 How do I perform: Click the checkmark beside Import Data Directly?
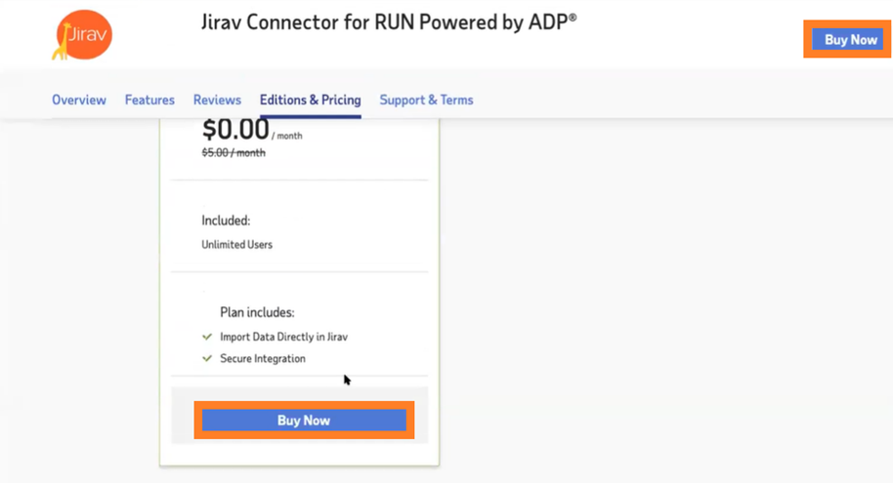207,337
